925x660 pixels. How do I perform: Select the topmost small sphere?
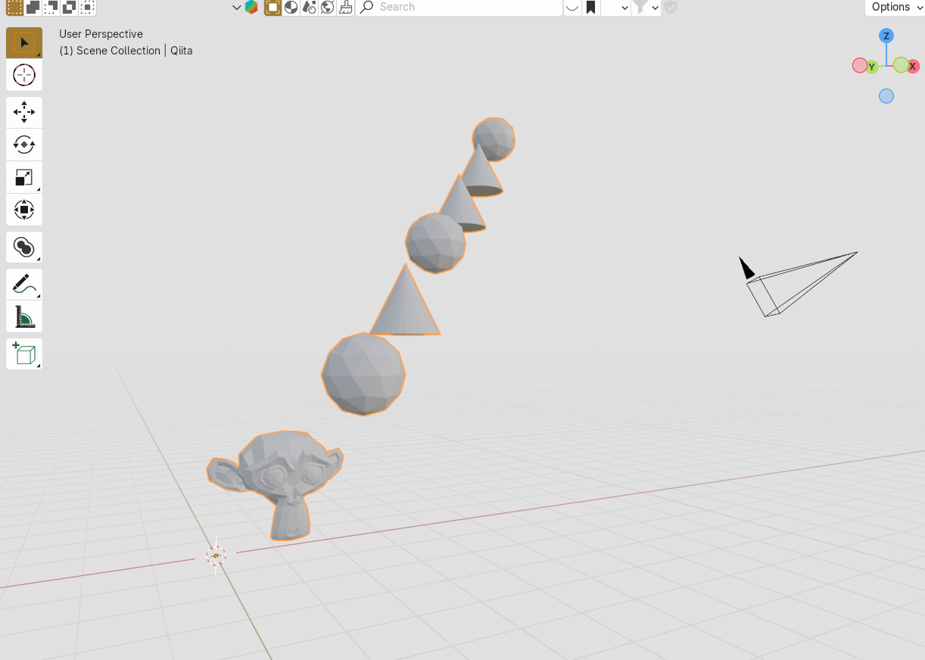point(494,139)
